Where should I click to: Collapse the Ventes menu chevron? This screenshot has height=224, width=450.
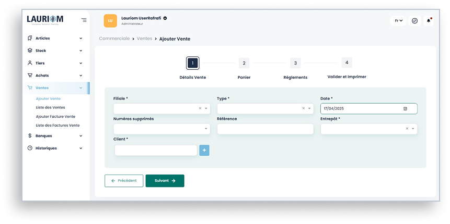[81, 88]
